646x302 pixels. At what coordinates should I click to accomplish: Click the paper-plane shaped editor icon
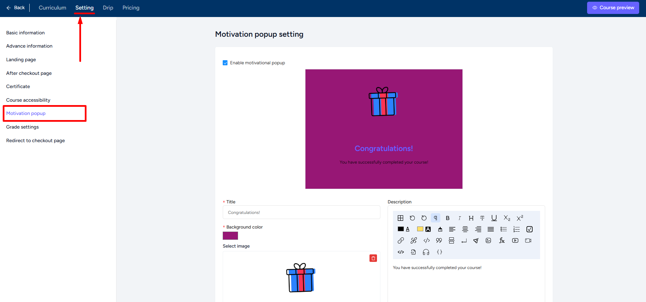pos(476,240)
